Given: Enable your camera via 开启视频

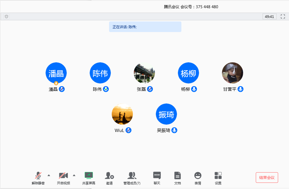Looking at the screenshot, I should (63, 178).
